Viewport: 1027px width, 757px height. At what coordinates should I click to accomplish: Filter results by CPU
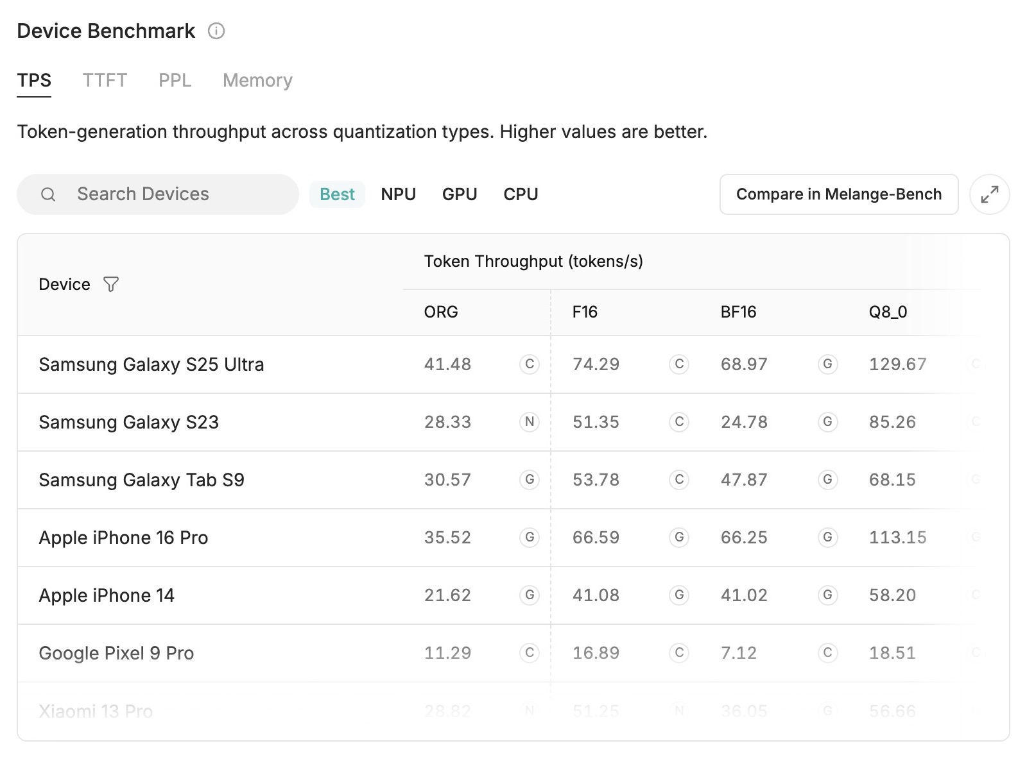(521, 194)
